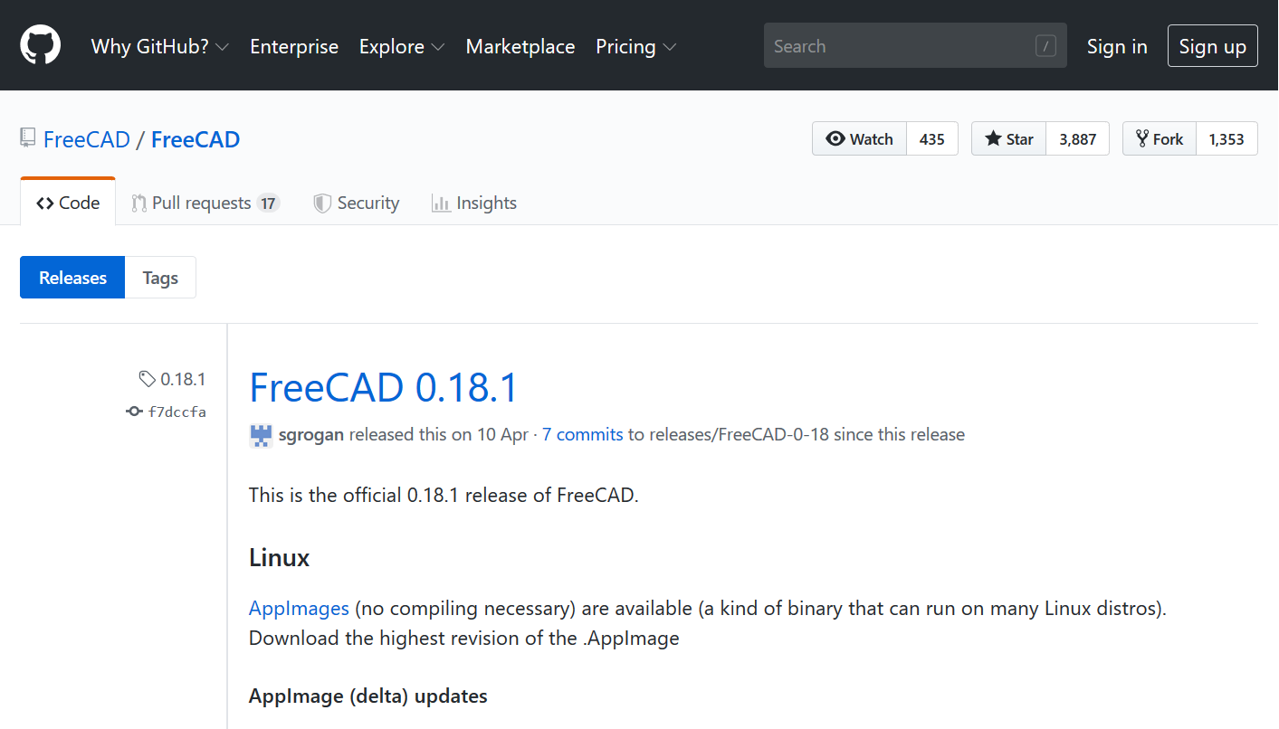The height and width of the screenshot is (729, 1279).
Task: Click the eye icon on Watch button
Action: [835, 138]
